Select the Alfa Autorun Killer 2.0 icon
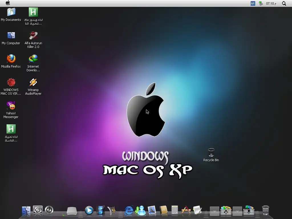This screenshot has height=219, width=292. point(33,40)
